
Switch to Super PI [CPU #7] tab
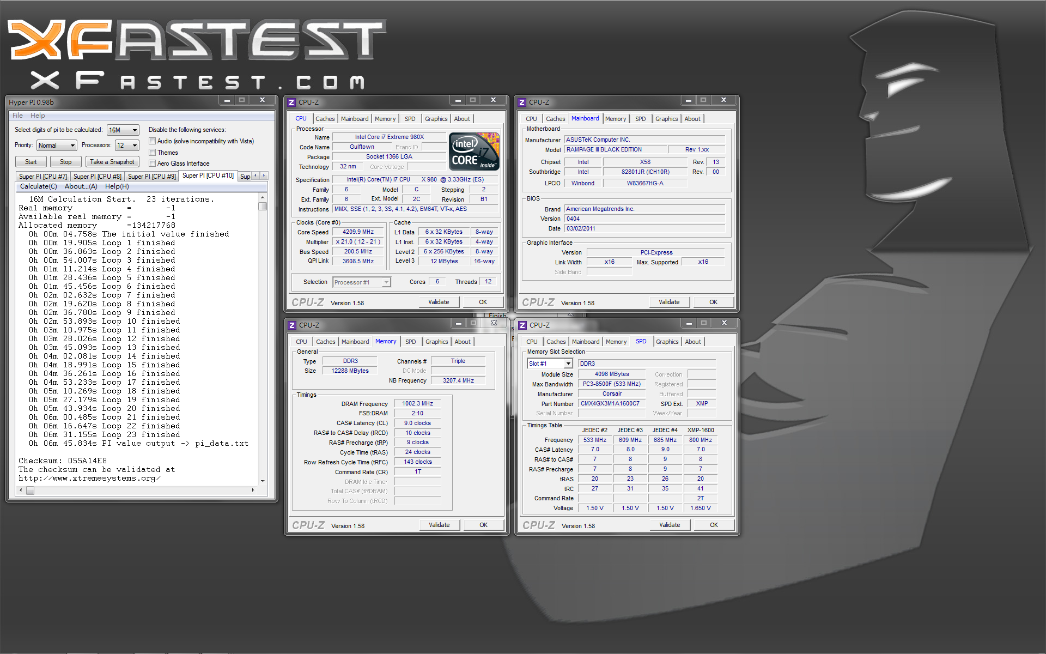[42, 177]
